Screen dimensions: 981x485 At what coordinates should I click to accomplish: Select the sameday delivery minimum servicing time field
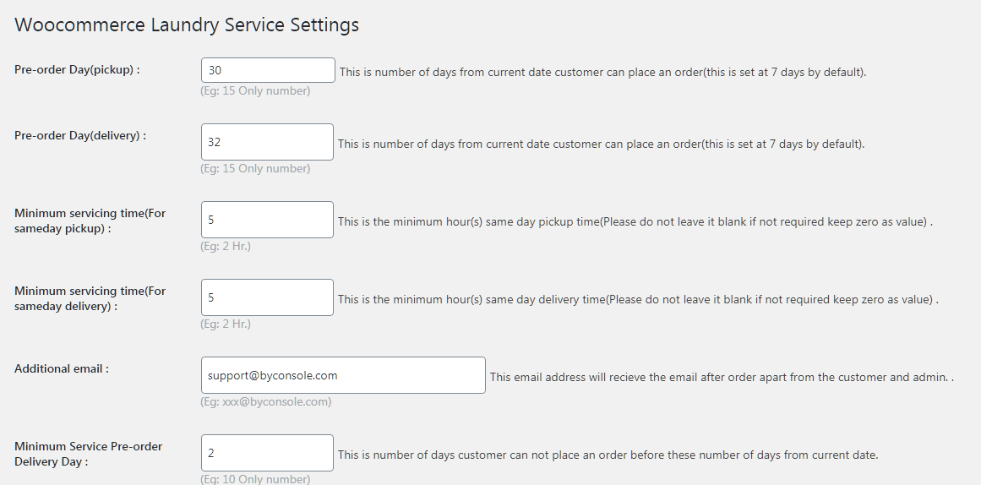pyautogui.click(x=267, y=297)
